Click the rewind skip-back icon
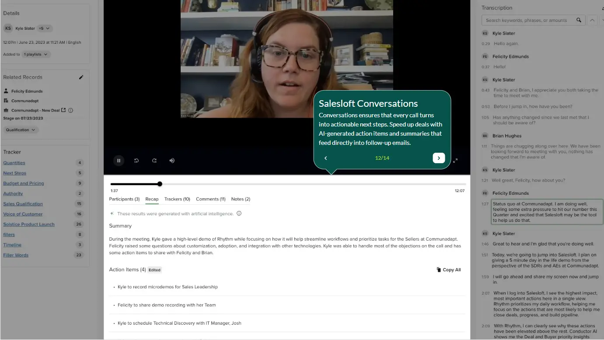 tap(136, 161)
